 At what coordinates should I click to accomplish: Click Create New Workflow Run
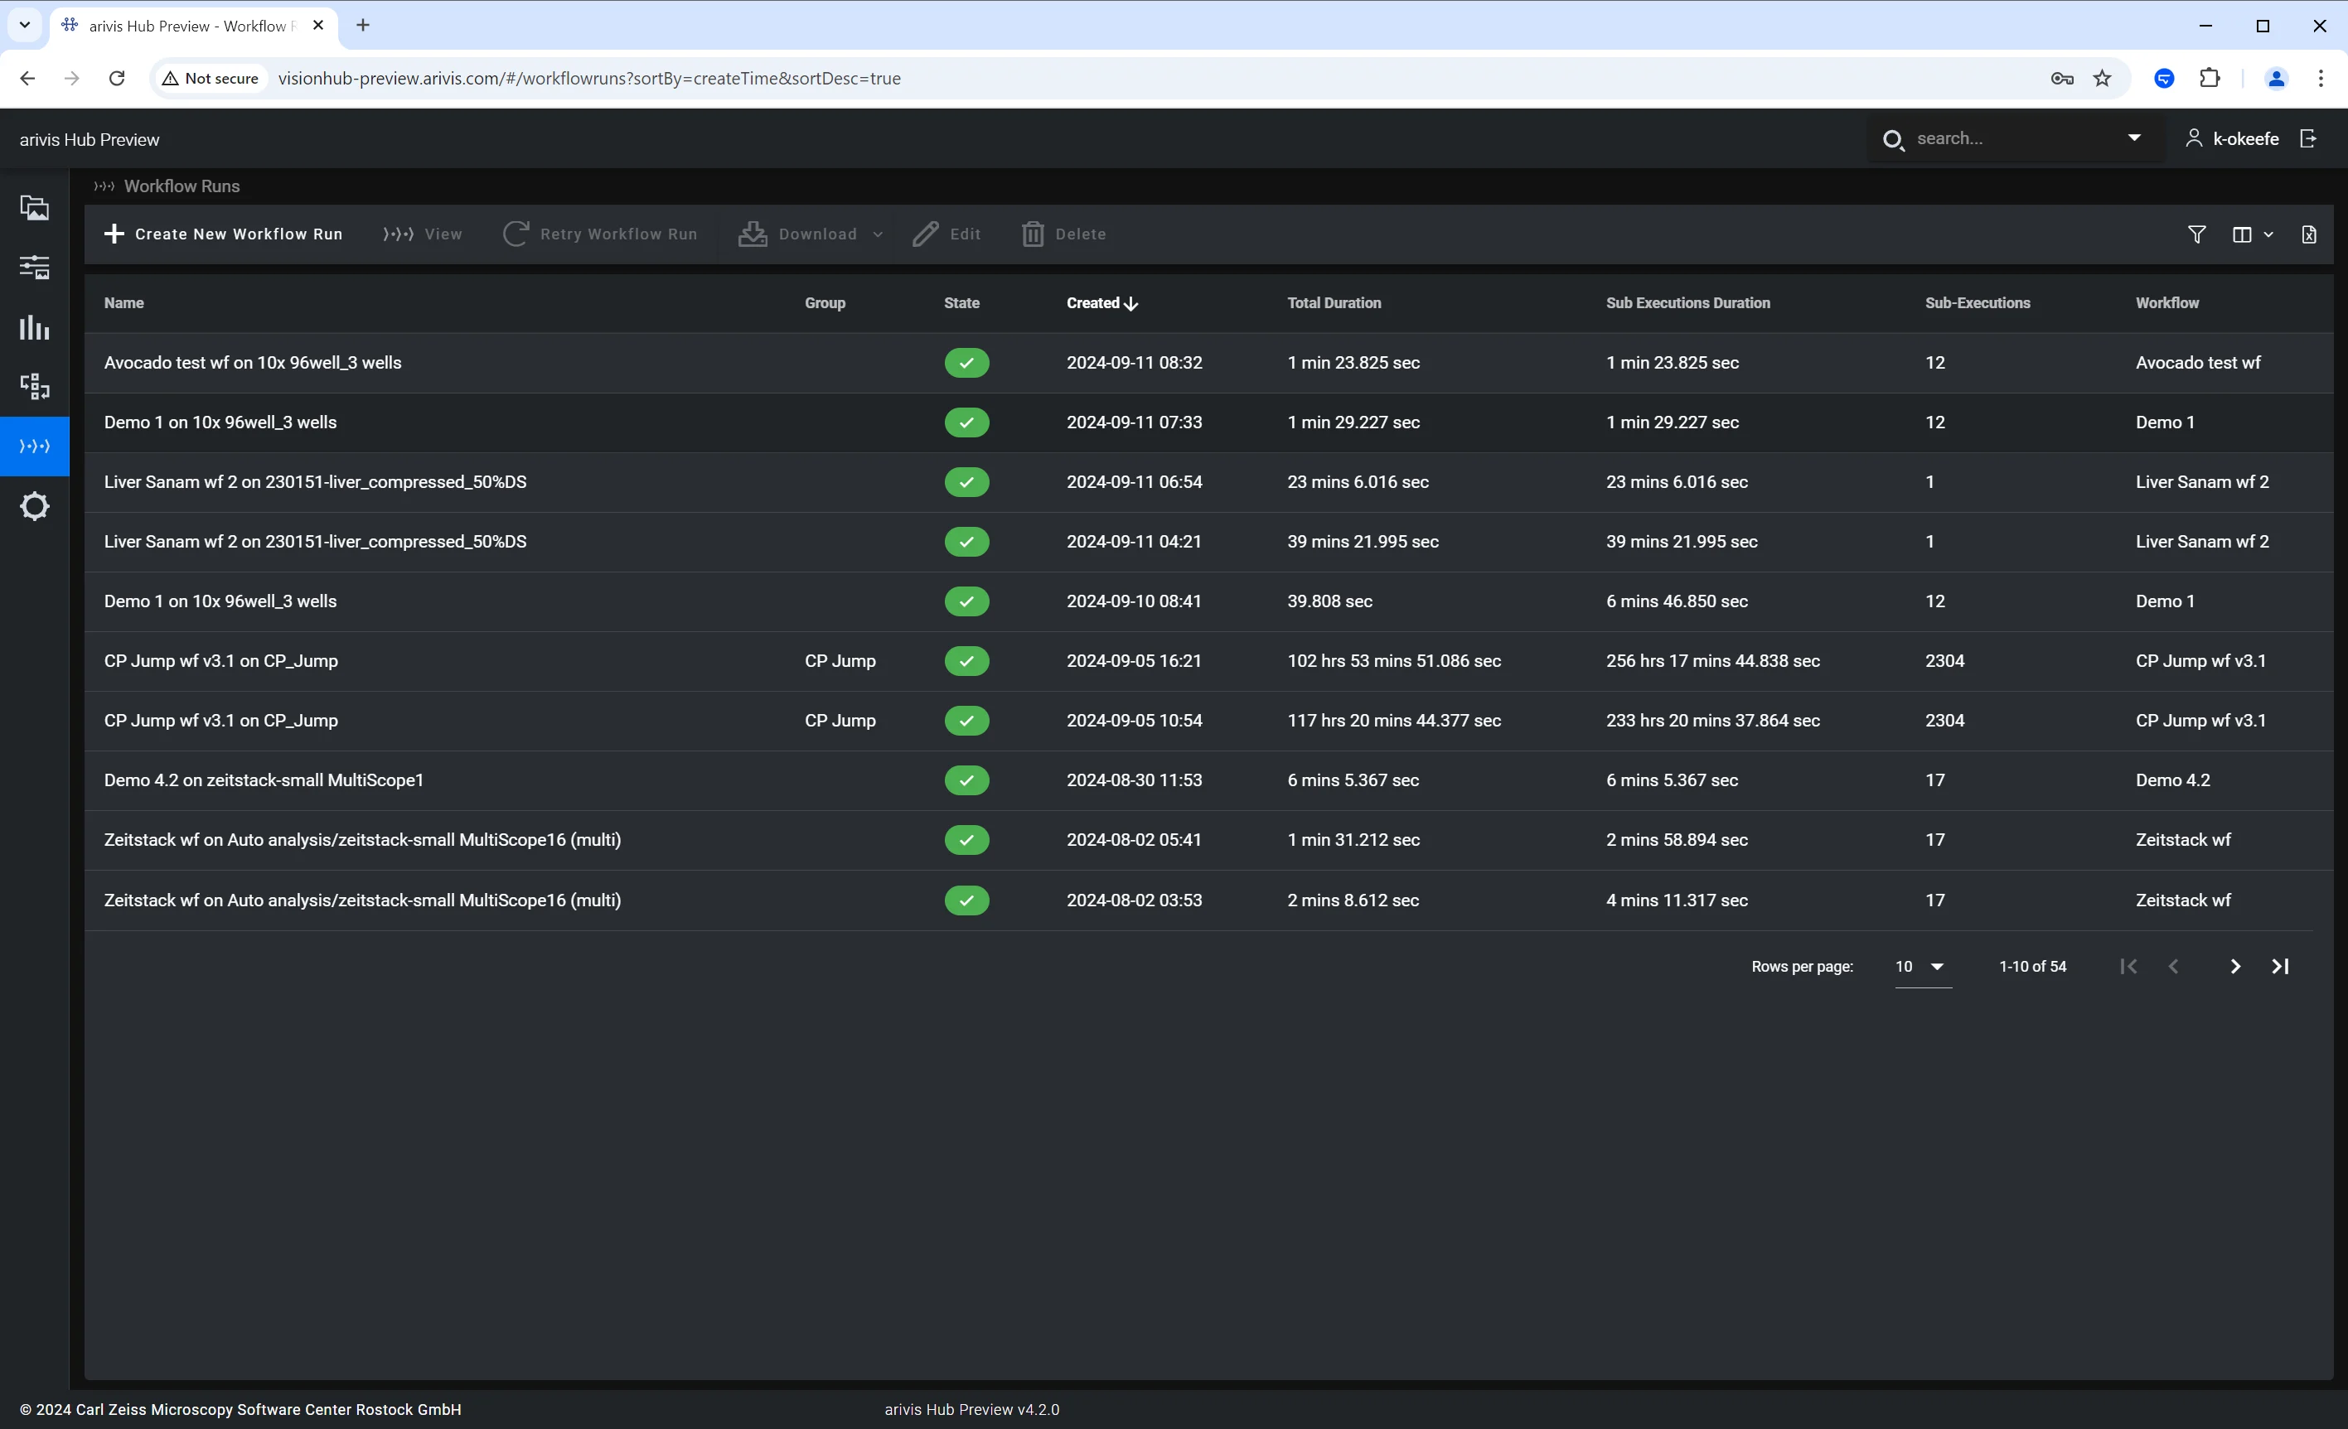[x=223, y=234]
